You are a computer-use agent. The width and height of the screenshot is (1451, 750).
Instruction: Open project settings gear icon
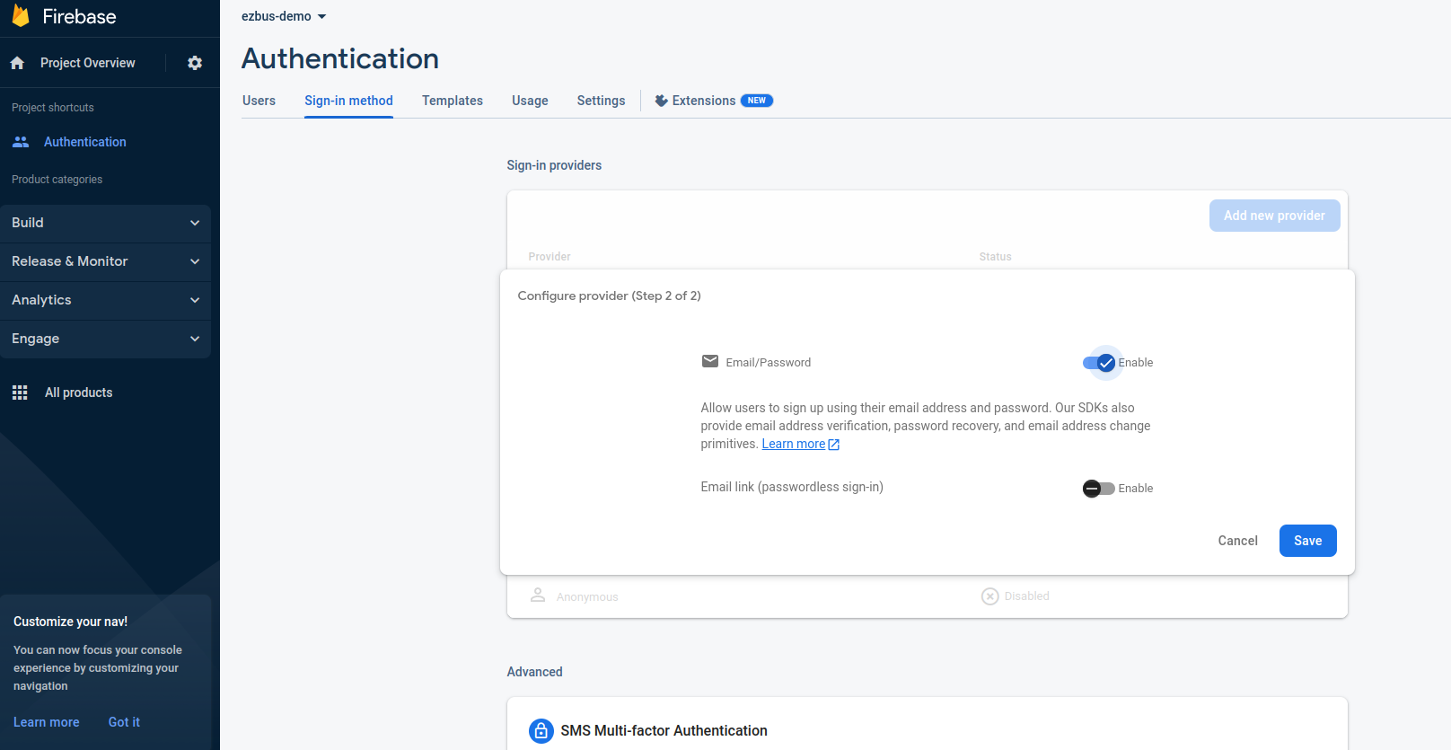pos(195,63)
